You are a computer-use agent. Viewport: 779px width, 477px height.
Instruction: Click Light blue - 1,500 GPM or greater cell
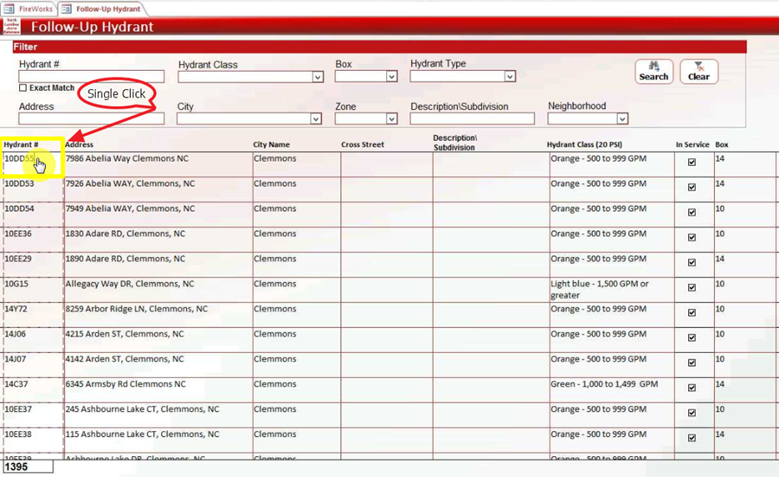[x=611, y=289]
